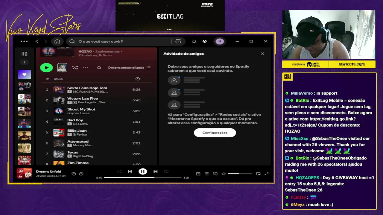
Task: Open the purple H profile avatar
Action: tap(220, 41)
